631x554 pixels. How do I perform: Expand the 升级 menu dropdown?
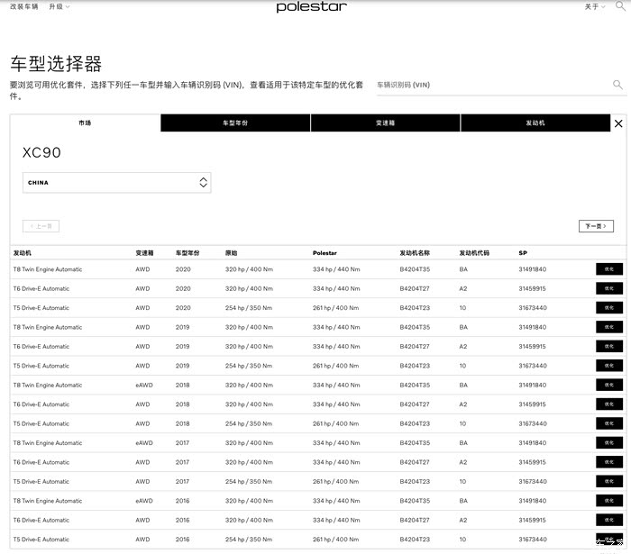59,6
